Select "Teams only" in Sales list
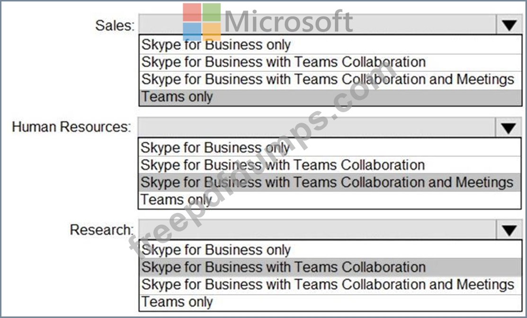The image size is (527, 318). [x=178, y=97]
